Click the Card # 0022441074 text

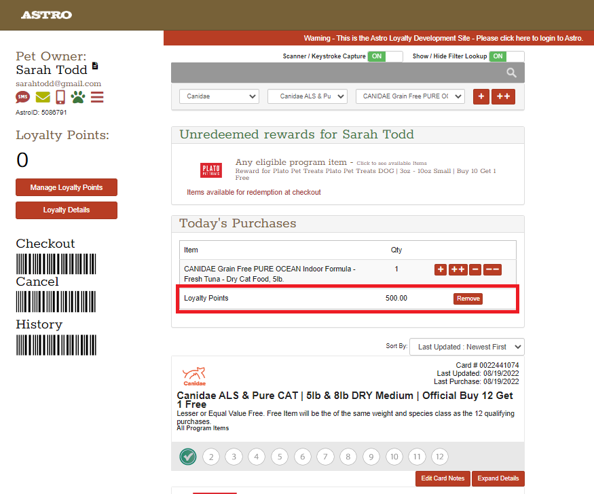487,365
